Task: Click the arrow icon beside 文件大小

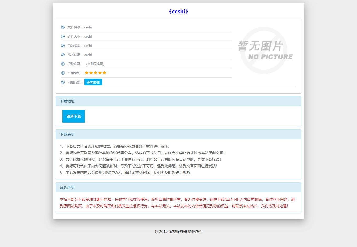Action: pyautogui.click(x=63, y=37)
